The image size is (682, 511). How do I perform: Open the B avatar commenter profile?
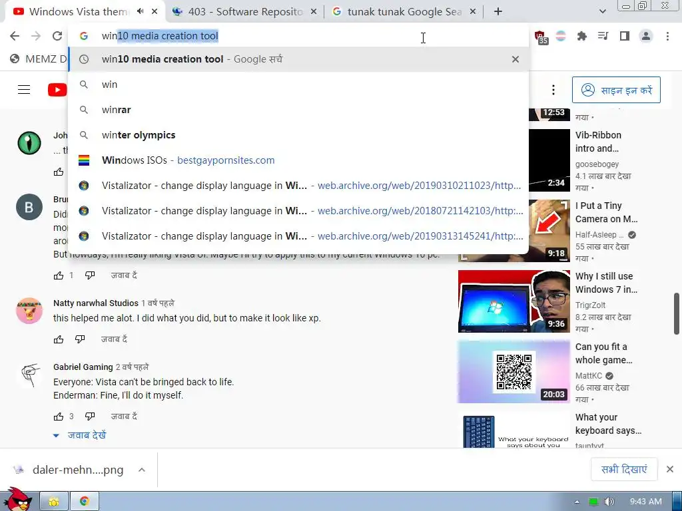(x=29, y=207)
